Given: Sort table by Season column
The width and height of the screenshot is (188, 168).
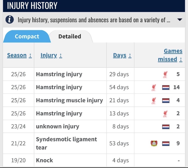Looking at the screenshot, I should pos(19,55).
